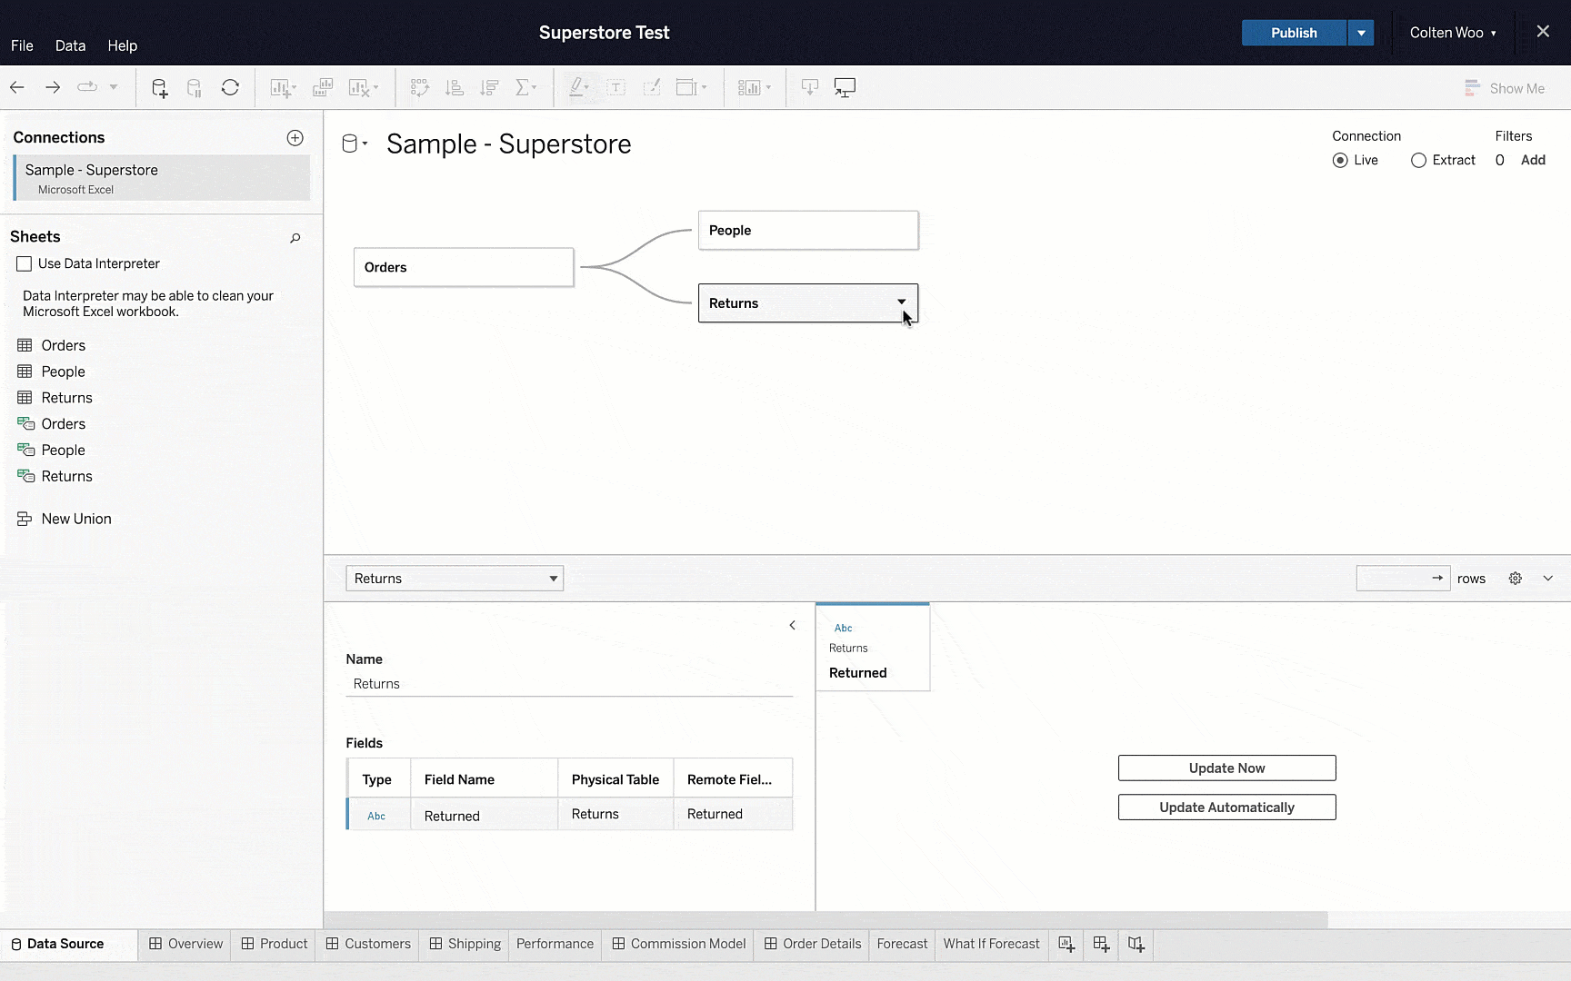Select the Orders table on canvas

coord(464,267)
